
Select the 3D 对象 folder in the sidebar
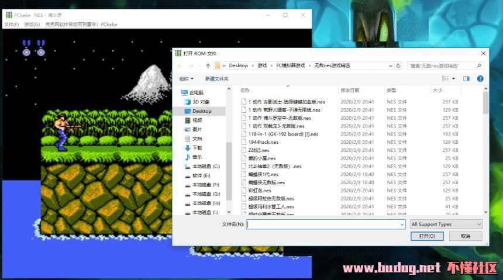point(201,102)
